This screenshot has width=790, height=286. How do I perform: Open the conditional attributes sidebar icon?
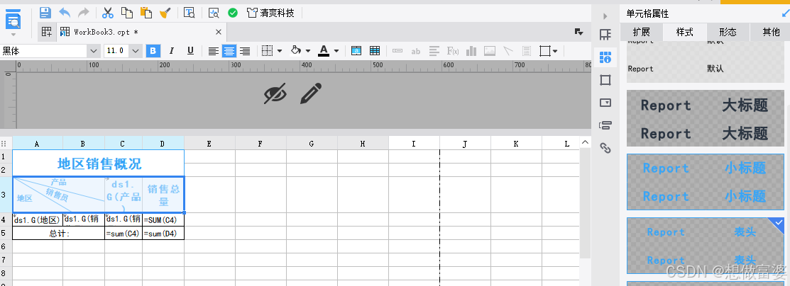coord(605,125)
